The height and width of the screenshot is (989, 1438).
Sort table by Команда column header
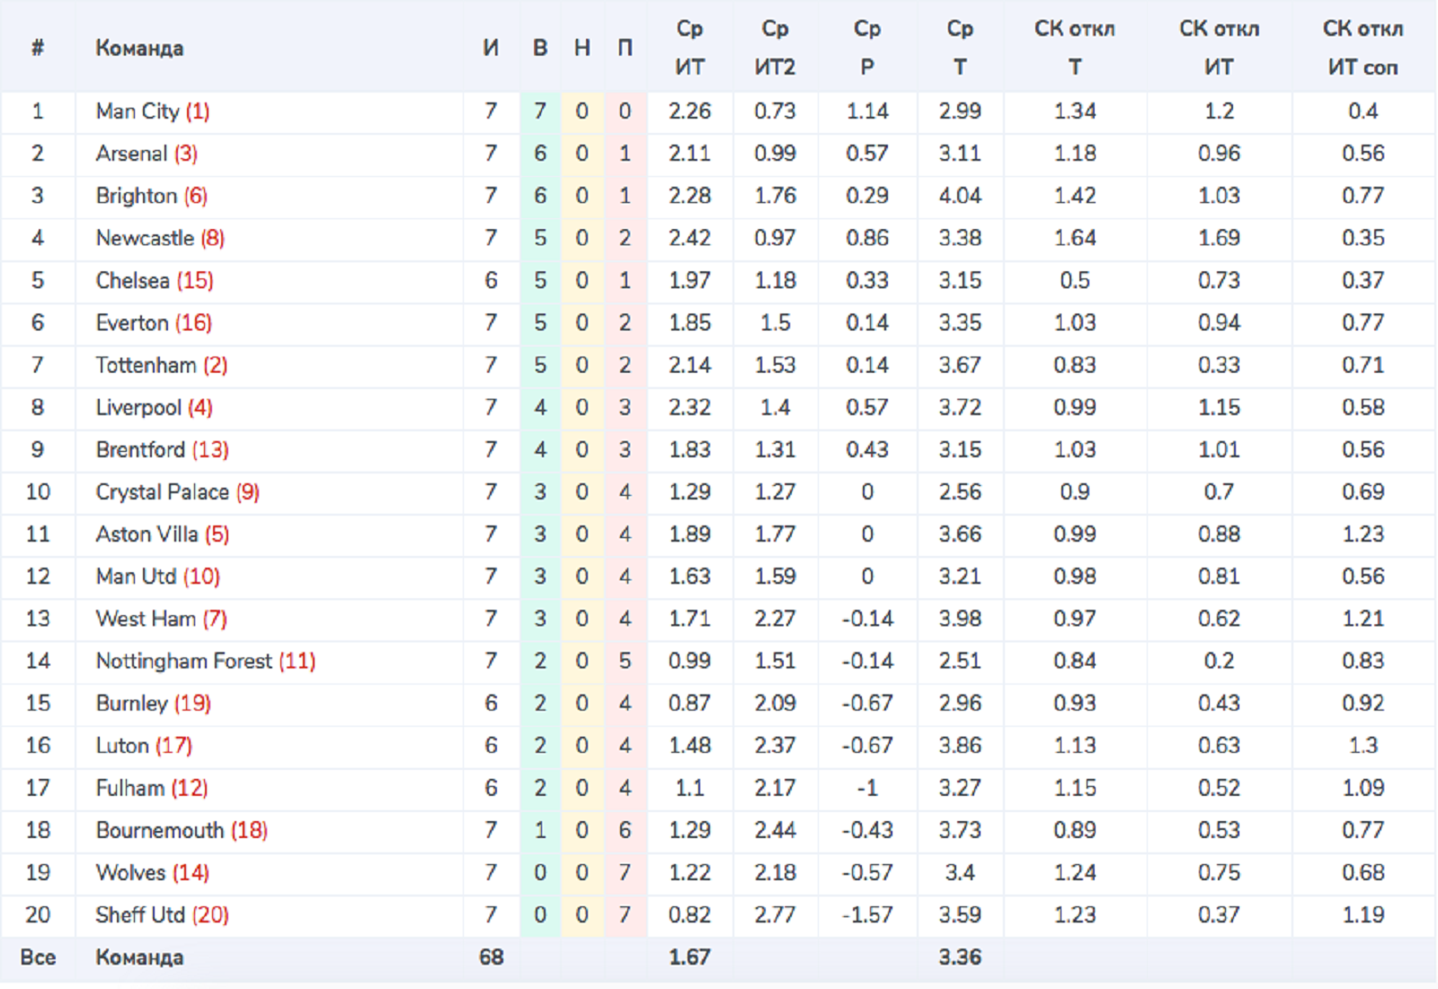[139, 48]
